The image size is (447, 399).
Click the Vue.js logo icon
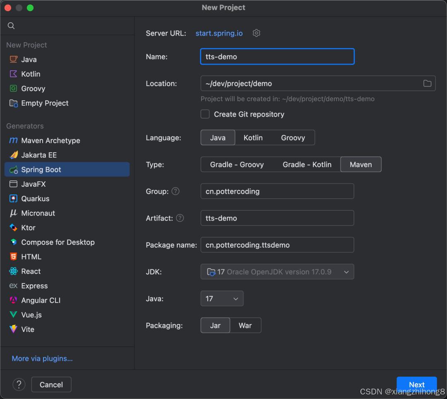click(x=13, y=315)
